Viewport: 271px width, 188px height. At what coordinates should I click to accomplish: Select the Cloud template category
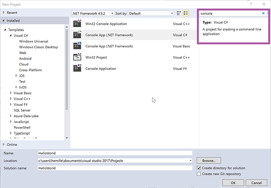[x=23, y=64]
